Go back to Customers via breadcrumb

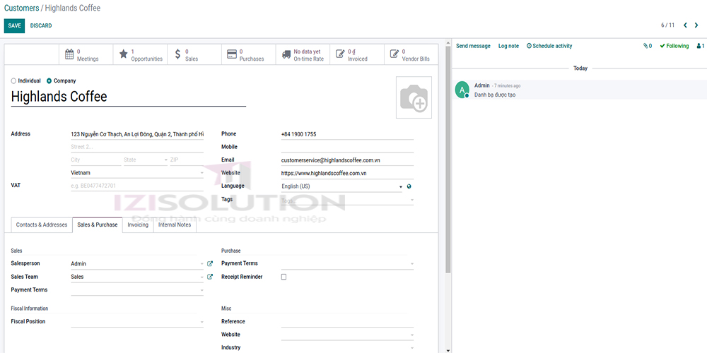tap(22, 8)
